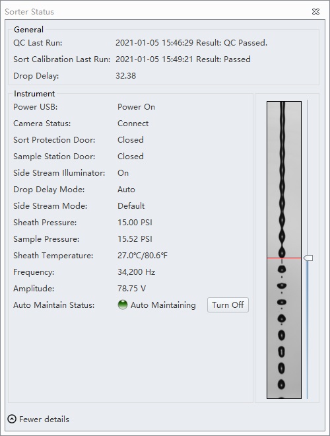
Task: Click the Turn Off auto maintain button
Action: pos(228,305)
